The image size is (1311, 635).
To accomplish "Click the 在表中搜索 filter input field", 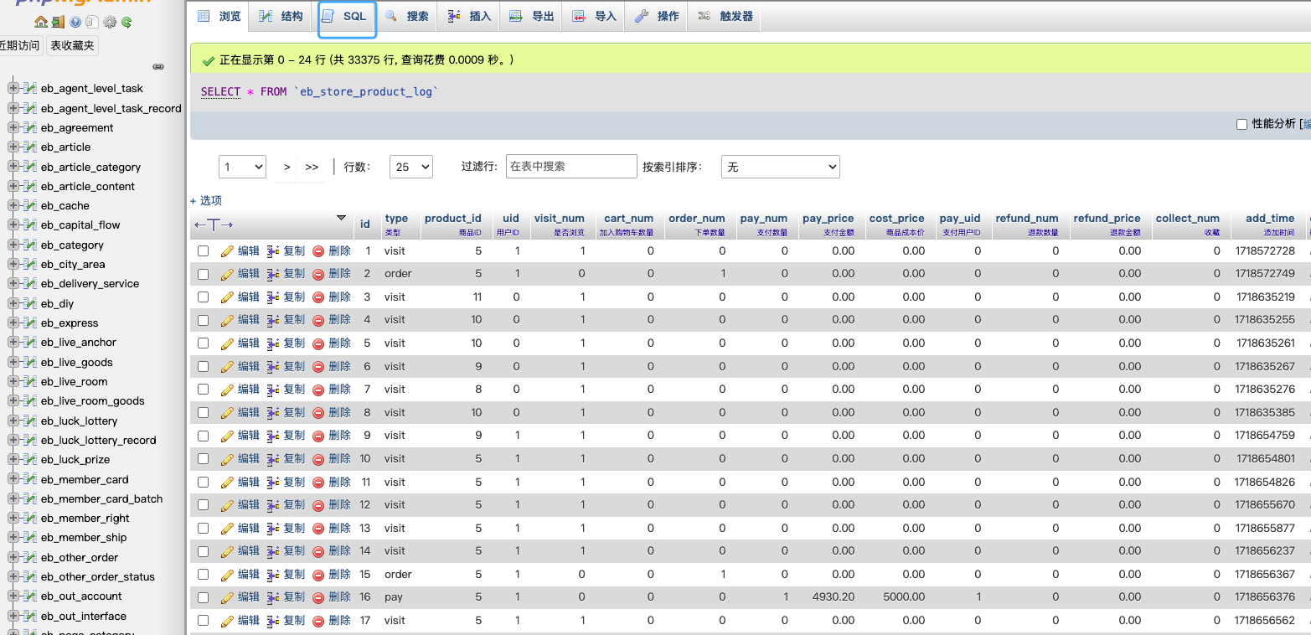I will (x=571, y=166).
